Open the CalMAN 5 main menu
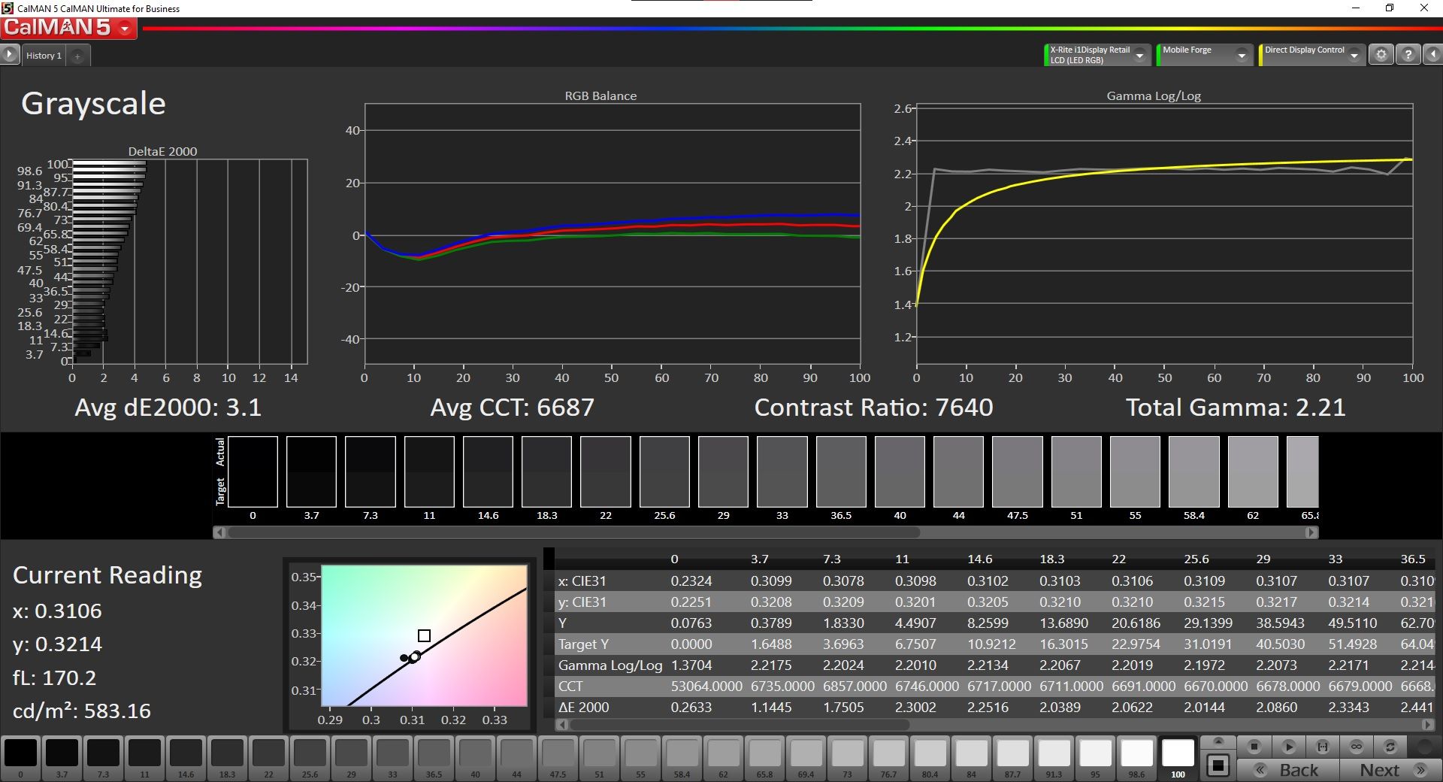 click(68, 29)
